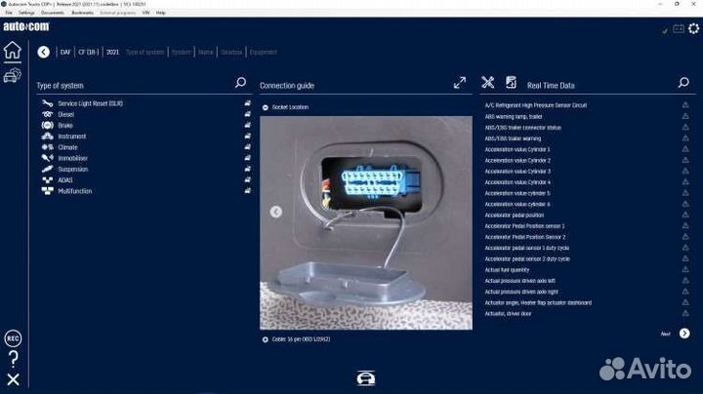Viewport: 703px width, 394px height.
Task: Click the vehicle icon on the Immobiliser row
Action: [x=247, y=158]
